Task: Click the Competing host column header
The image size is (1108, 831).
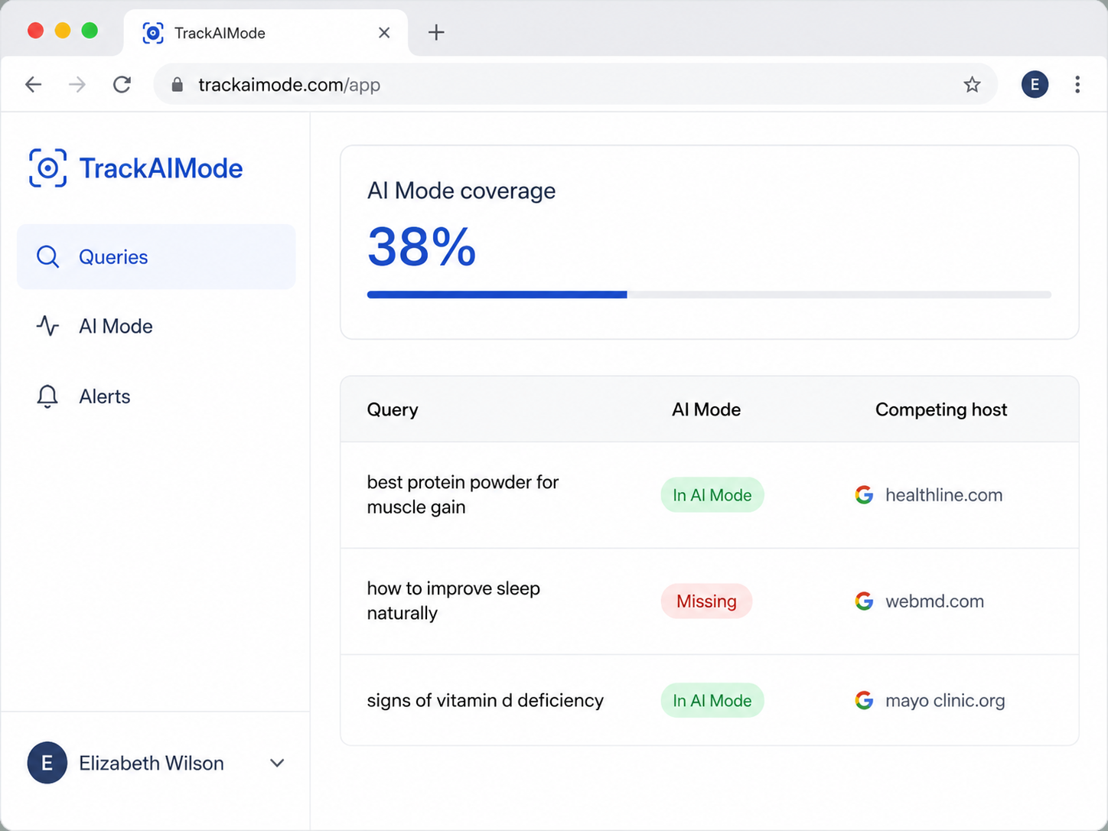Action: pyautogui.click(x=941, y=409)
